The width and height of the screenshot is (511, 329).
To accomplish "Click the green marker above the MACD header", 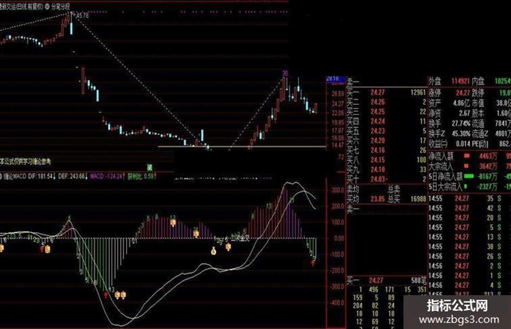I will 149,167.
